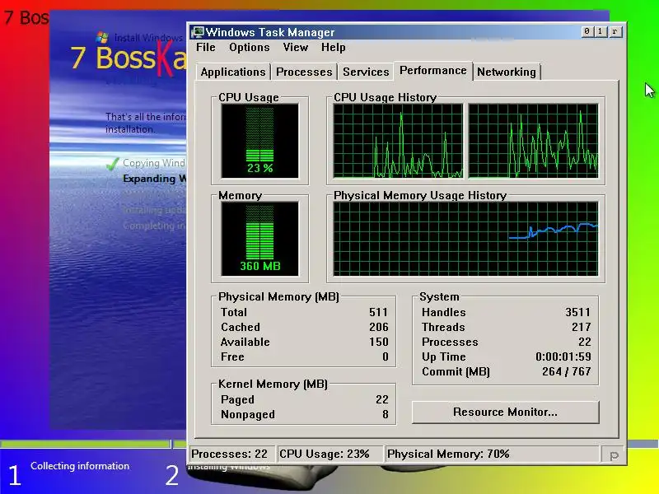Click the left CPU Usage History graph
659x494 pixels.
tap(398, 141)
